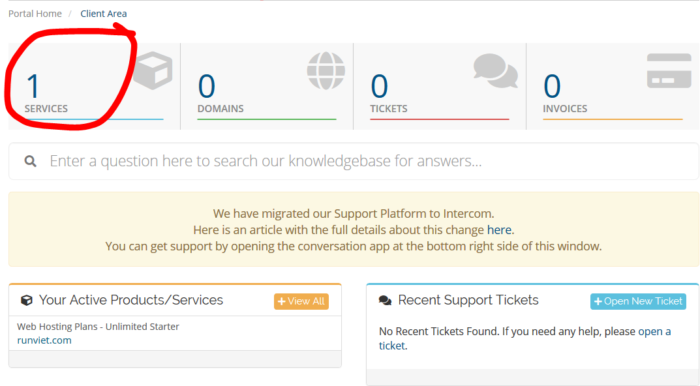
Task: Click the cube icon in Services tile
Action: (153, 71)
